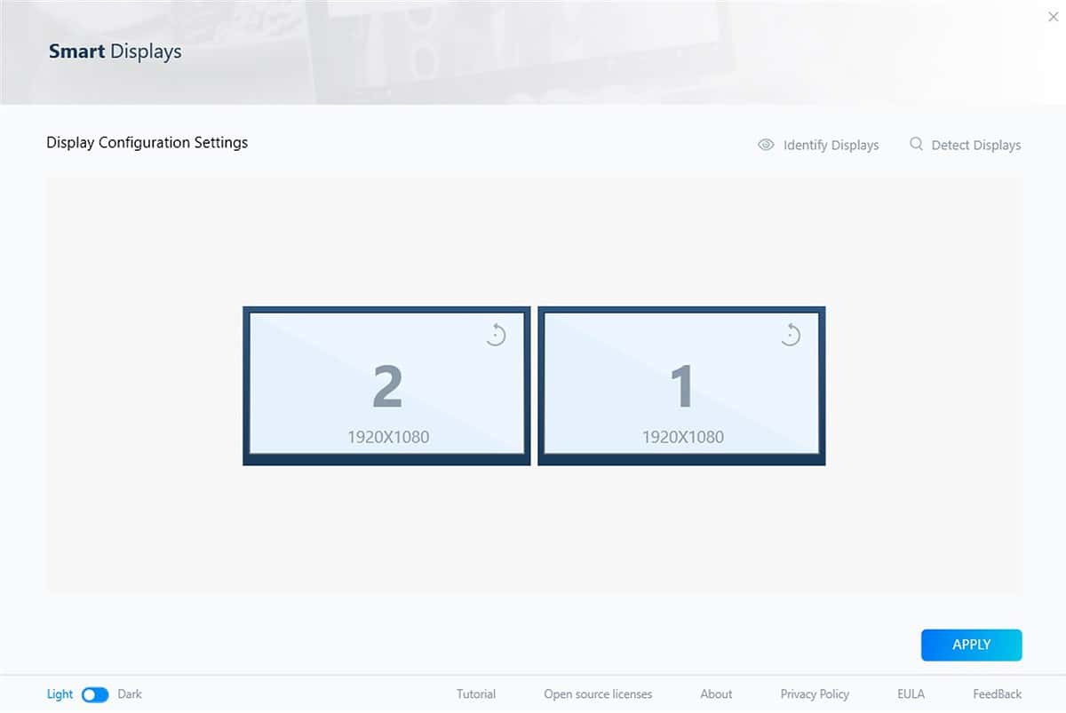Open the EULA link
Screen dimensions: 1066x713
pos(911,694)
